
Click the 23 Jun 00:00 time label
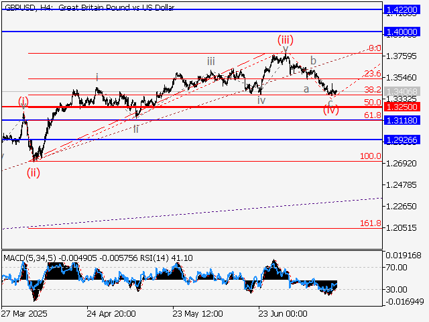(x=283, y=313)
